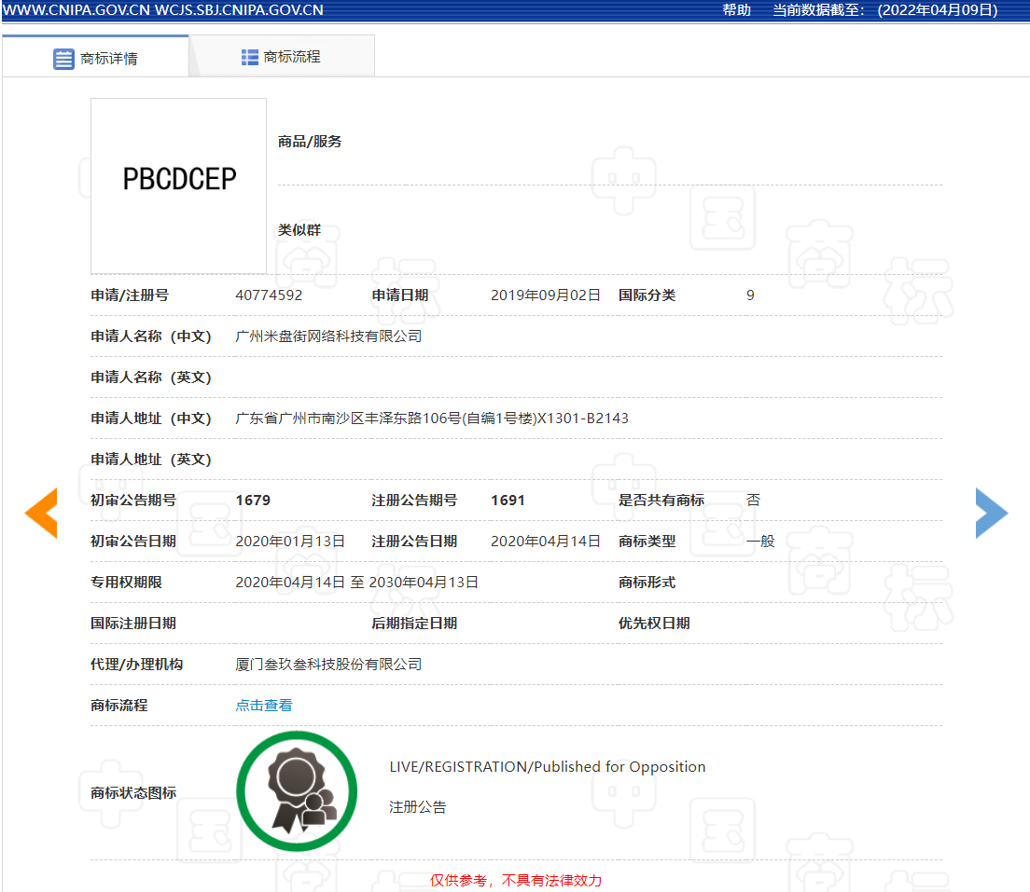The image size is (1030, 892).
Task: Click the flow icon on 商标流程 tab
Action: 250,57
